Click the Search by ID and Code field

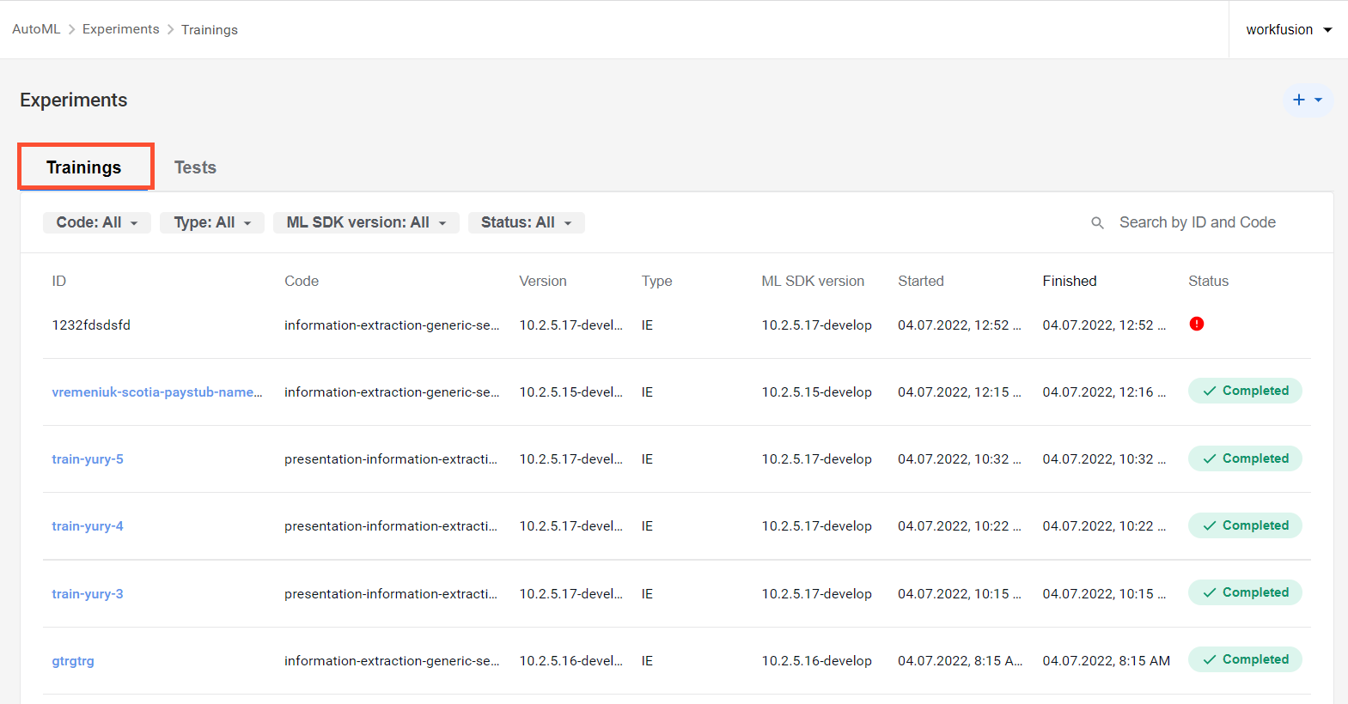coord(1198,222)
